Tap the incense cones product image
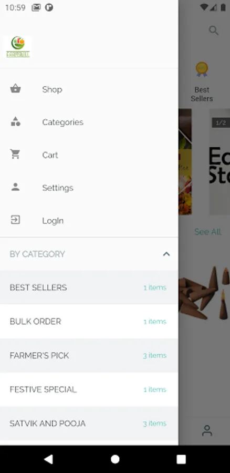230x473 pixels. 204,293
